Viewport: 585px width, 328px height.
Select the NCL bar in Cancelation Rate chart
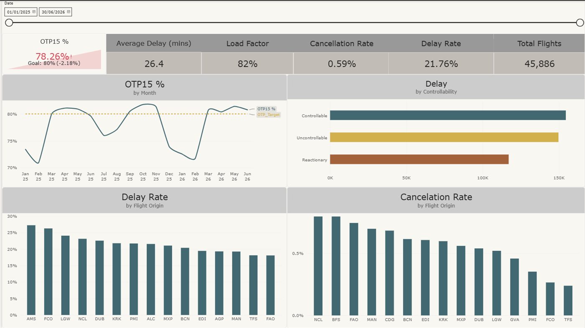pos(318,266)
